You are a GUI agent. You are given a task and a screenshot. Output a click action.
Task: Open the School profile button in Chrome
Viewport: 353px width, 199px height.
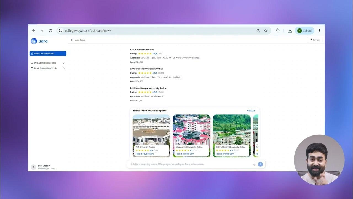pos(304,31)
